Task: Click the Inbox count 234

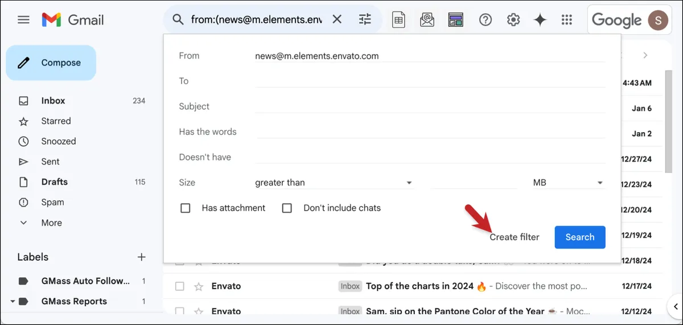Action: 139,101
